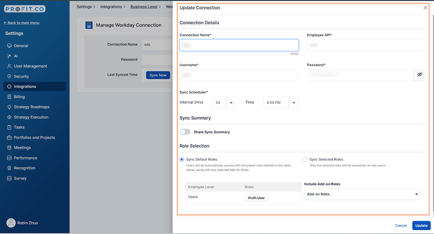This screenshot has width=434, height=234.
Task: Open the AI settings menu item
Action: pyautogui.click(x=35, y=56)
